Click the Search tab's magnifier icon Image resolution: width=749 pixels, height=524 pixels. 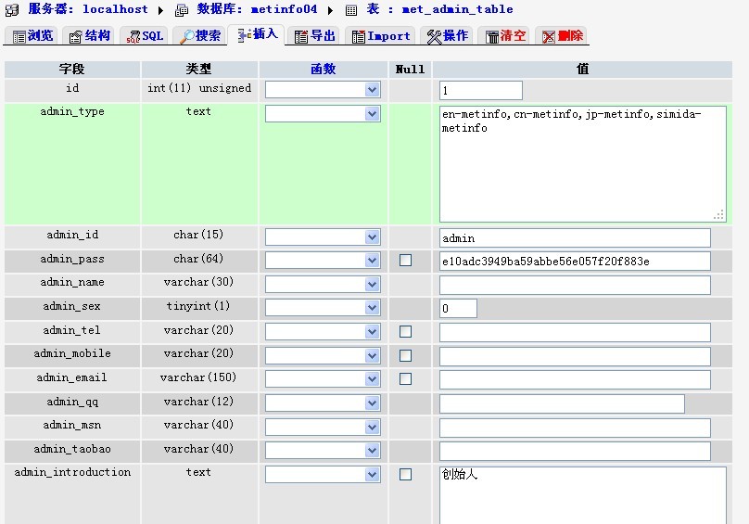coord(186,37)
